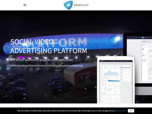This screenshot has width=152, height=114.
Task: Dismiss the cookie notice with OK
Action: (131, 111)
